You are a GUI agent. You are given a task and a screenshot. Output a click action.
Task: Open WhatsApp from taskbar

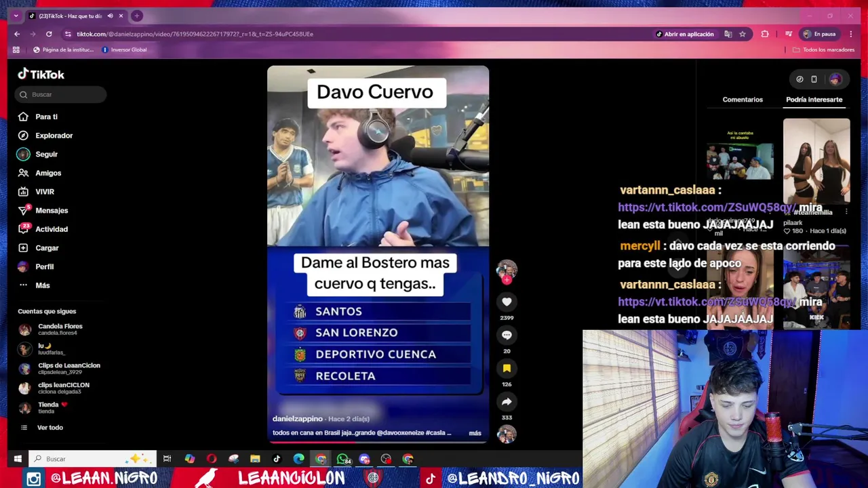coord(343,459)
